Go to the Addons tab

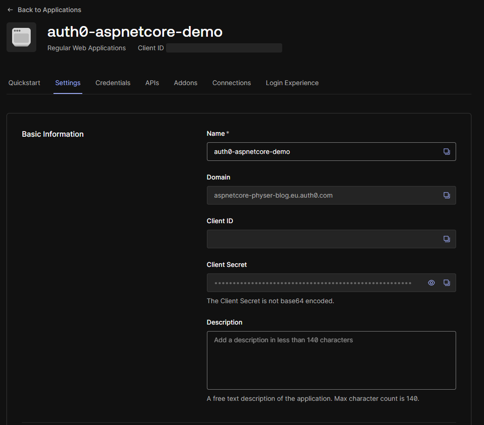(x=186, y=83)
